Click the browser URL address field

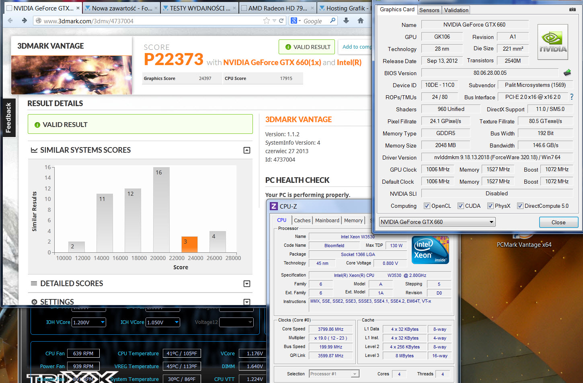(153, 21)
